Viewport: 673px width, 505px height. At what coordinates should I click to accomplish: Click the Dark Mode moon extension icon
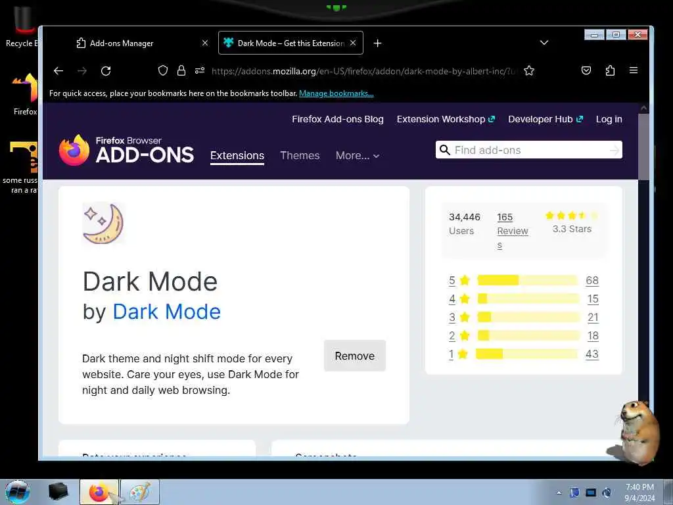(103, 224)
